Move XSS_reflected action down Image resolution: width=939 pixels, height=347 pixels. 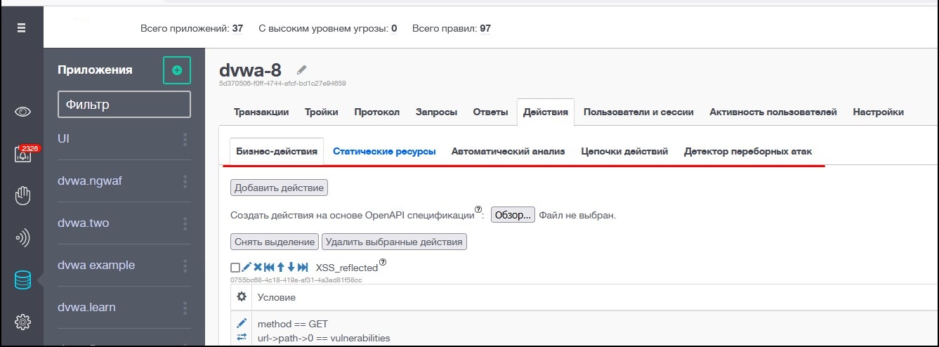(x=291, y=267)
